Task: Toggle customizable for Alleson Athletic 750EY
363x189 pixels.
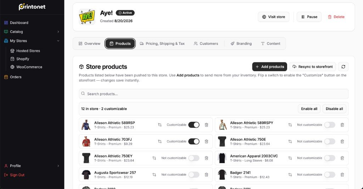Action: coord(194,158)
